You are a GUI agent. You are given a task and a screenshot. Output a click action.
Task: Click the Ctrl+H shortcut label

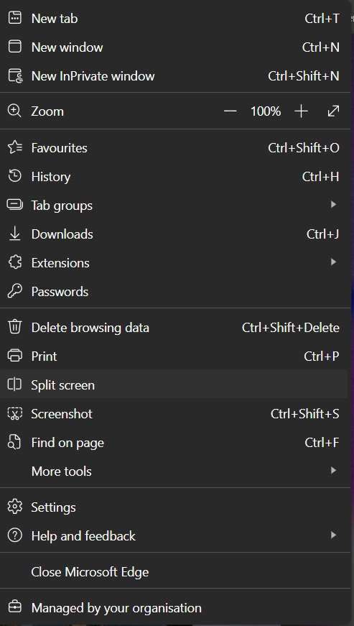(321, 177)
